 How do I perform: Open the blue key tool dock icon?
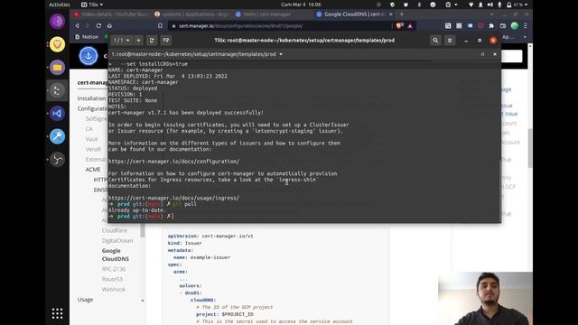(57, 136)
